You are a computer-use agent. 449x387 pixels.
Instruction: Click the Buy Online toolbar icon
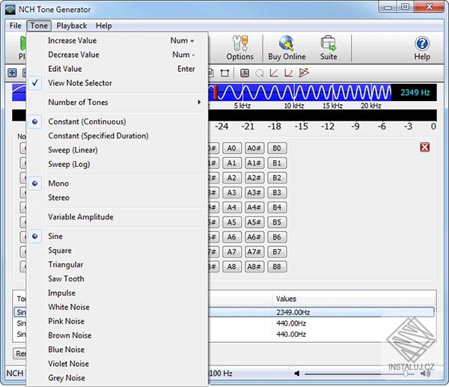(x=287, y=48)
